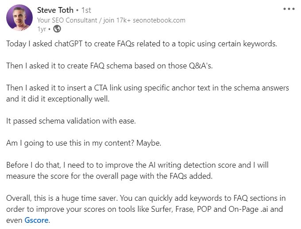
Task: Open Steve Toth's profile photo
Action: [x=19, y=18]
